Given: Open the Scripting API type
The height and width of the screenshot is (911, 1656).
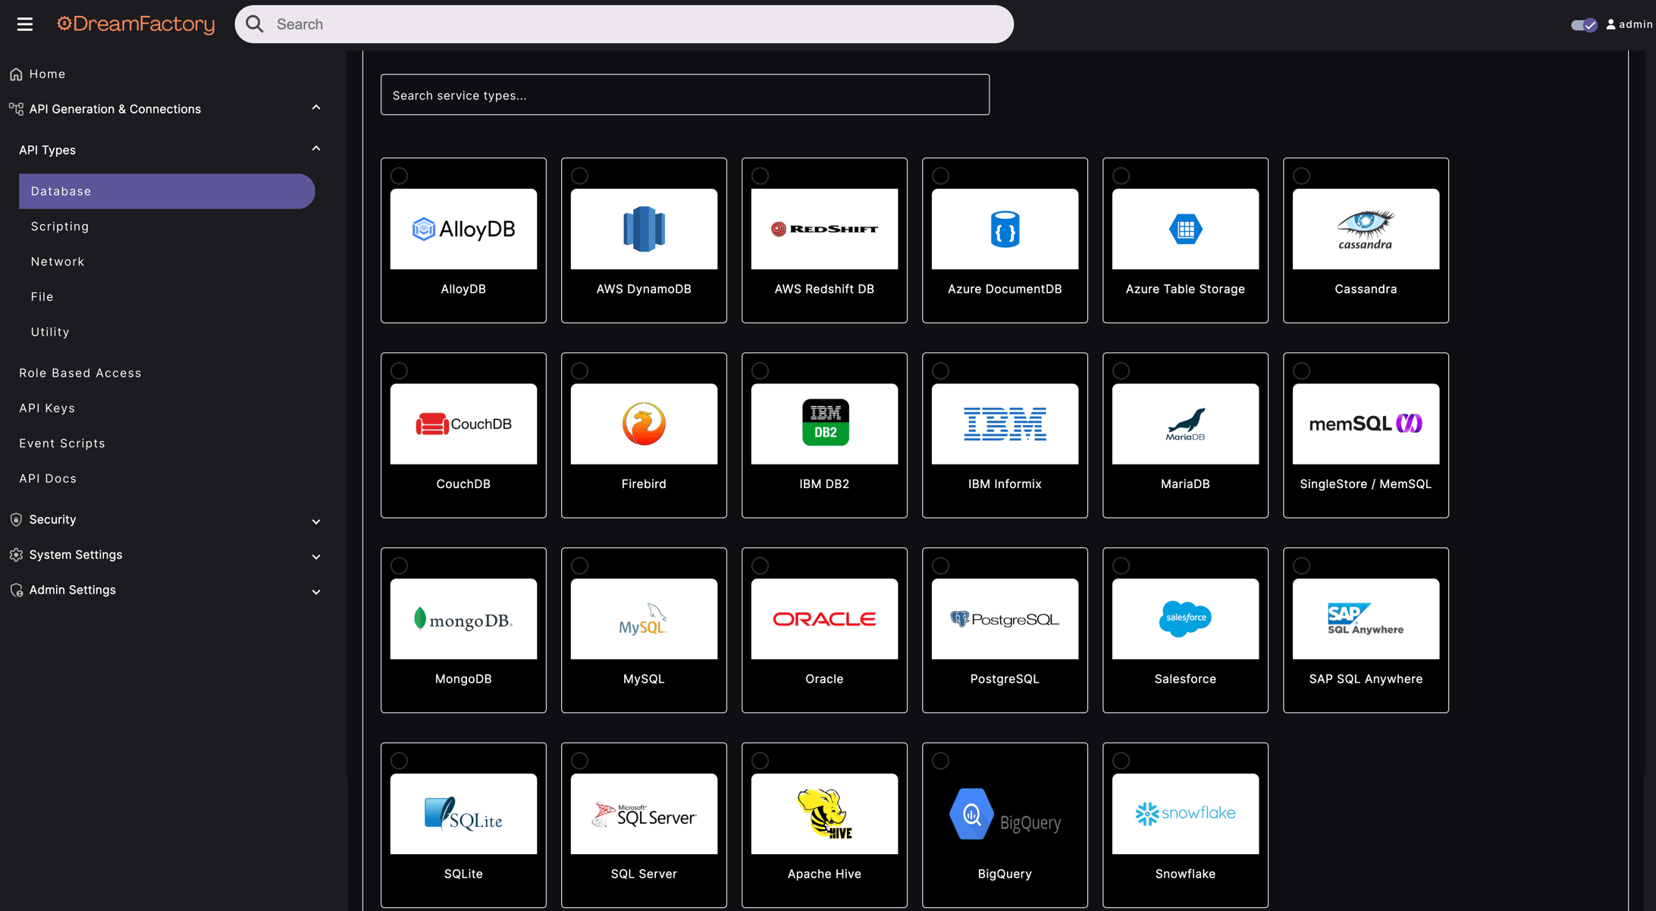Looking at the screenshot, I should (x=60, y=227).
